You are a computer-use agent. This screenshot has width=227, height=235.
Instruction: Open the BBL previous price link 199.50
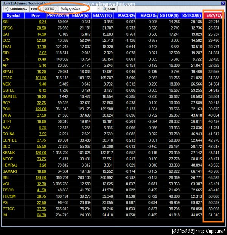[41, 177]
